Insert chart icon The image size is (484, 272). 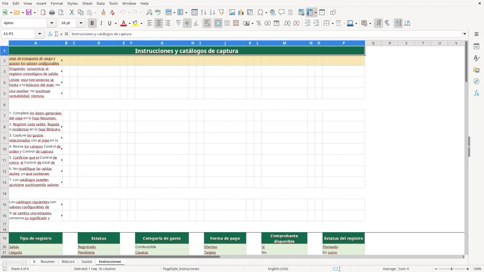coord(241,12)
